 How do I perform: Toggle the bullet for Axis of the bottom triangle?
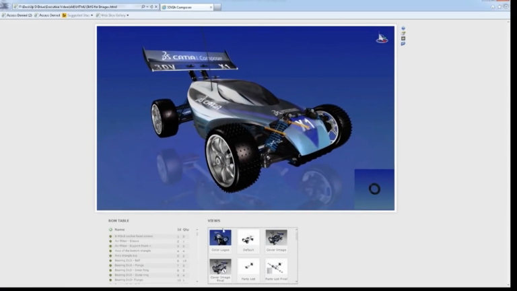coord(110,251)
